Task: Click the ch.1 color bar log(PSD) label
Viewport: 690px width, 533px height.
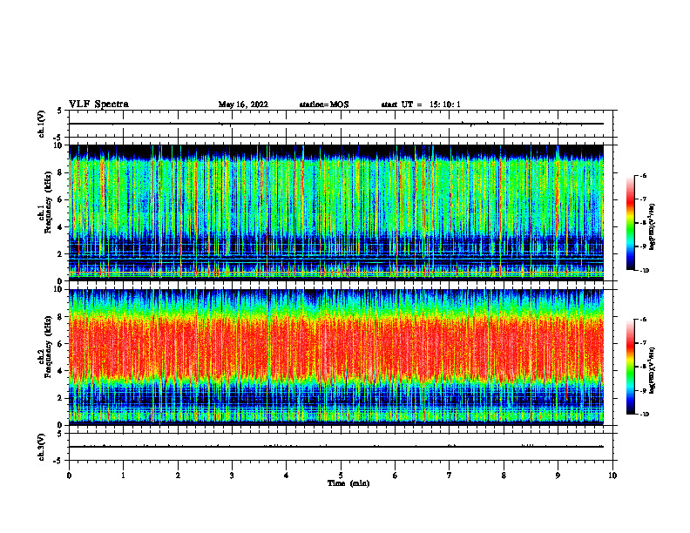Action: point(653,226)
